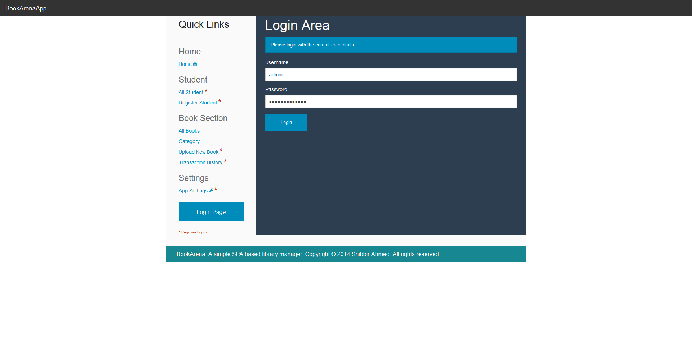The image size is (692, 343).
Task: Click the wrench icon next to App Settings
Action: pos(211,191)
